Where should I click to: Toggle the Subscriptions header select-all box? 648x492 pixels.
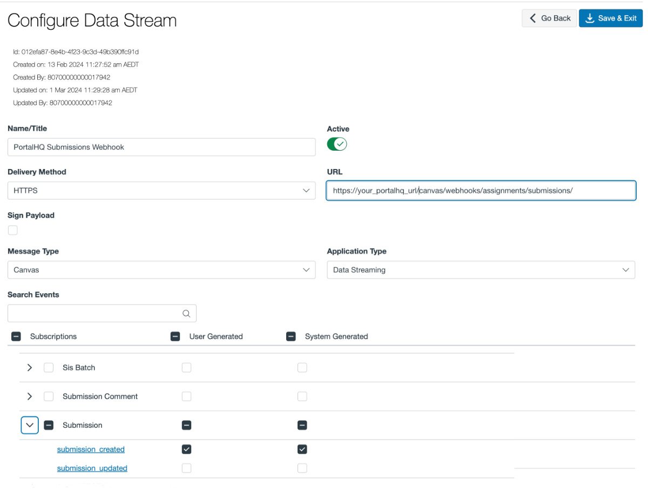[x=16, y=336]
